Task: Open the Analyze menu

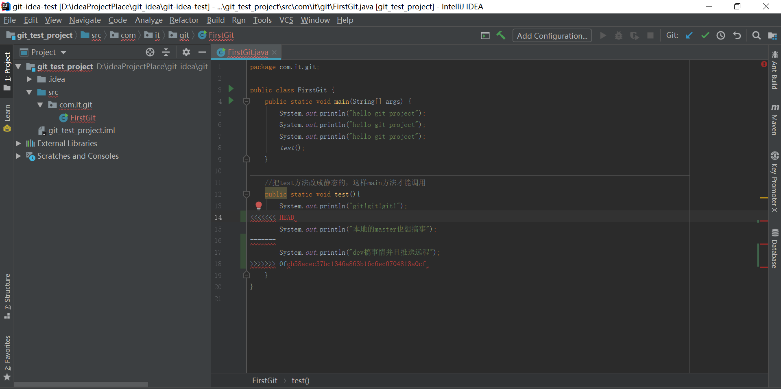Action: [x=149, y=20]
